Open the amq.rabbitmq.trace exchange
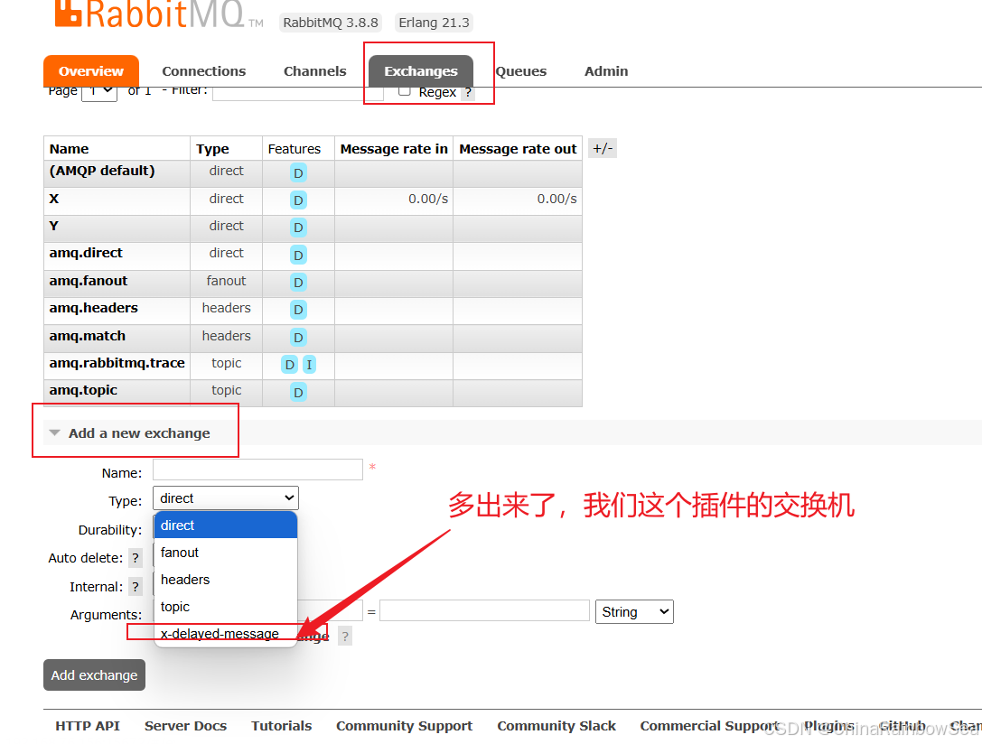Viewport: 982px width, 744px height. click(117, 363)
